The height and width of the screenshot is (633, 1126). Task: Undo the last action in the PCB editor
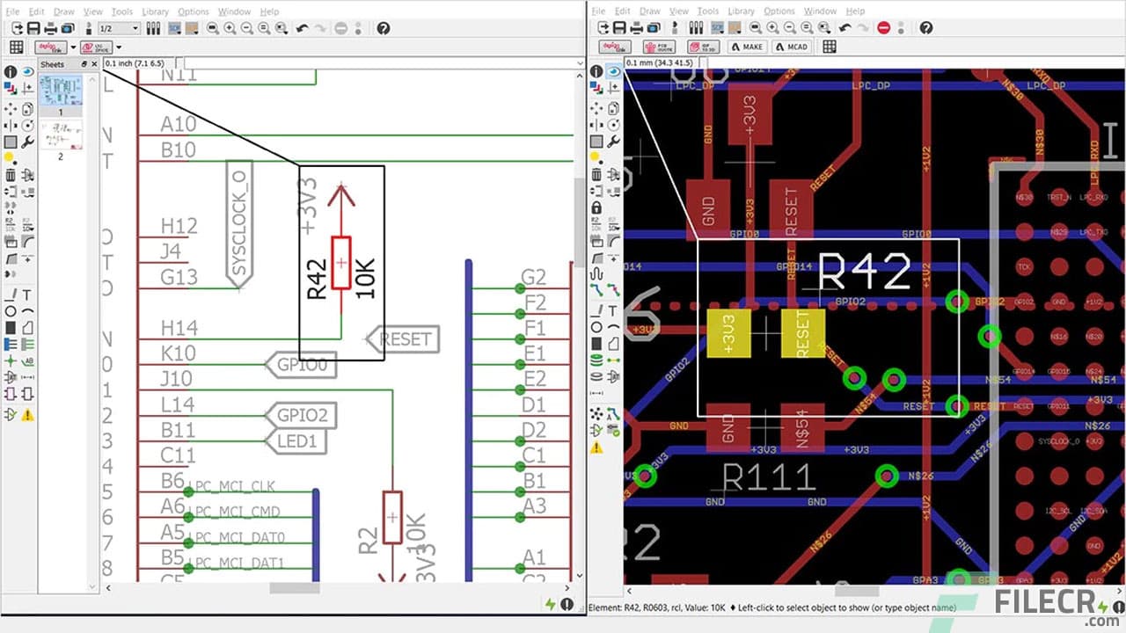(x=845, y=27)
